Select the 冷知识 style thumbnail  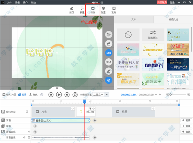tap(178, 49)
